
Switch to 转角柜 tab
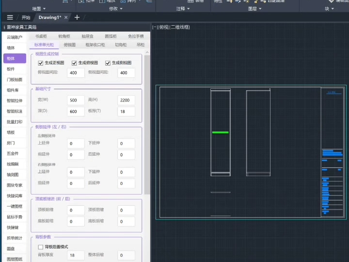click(64, 36)
